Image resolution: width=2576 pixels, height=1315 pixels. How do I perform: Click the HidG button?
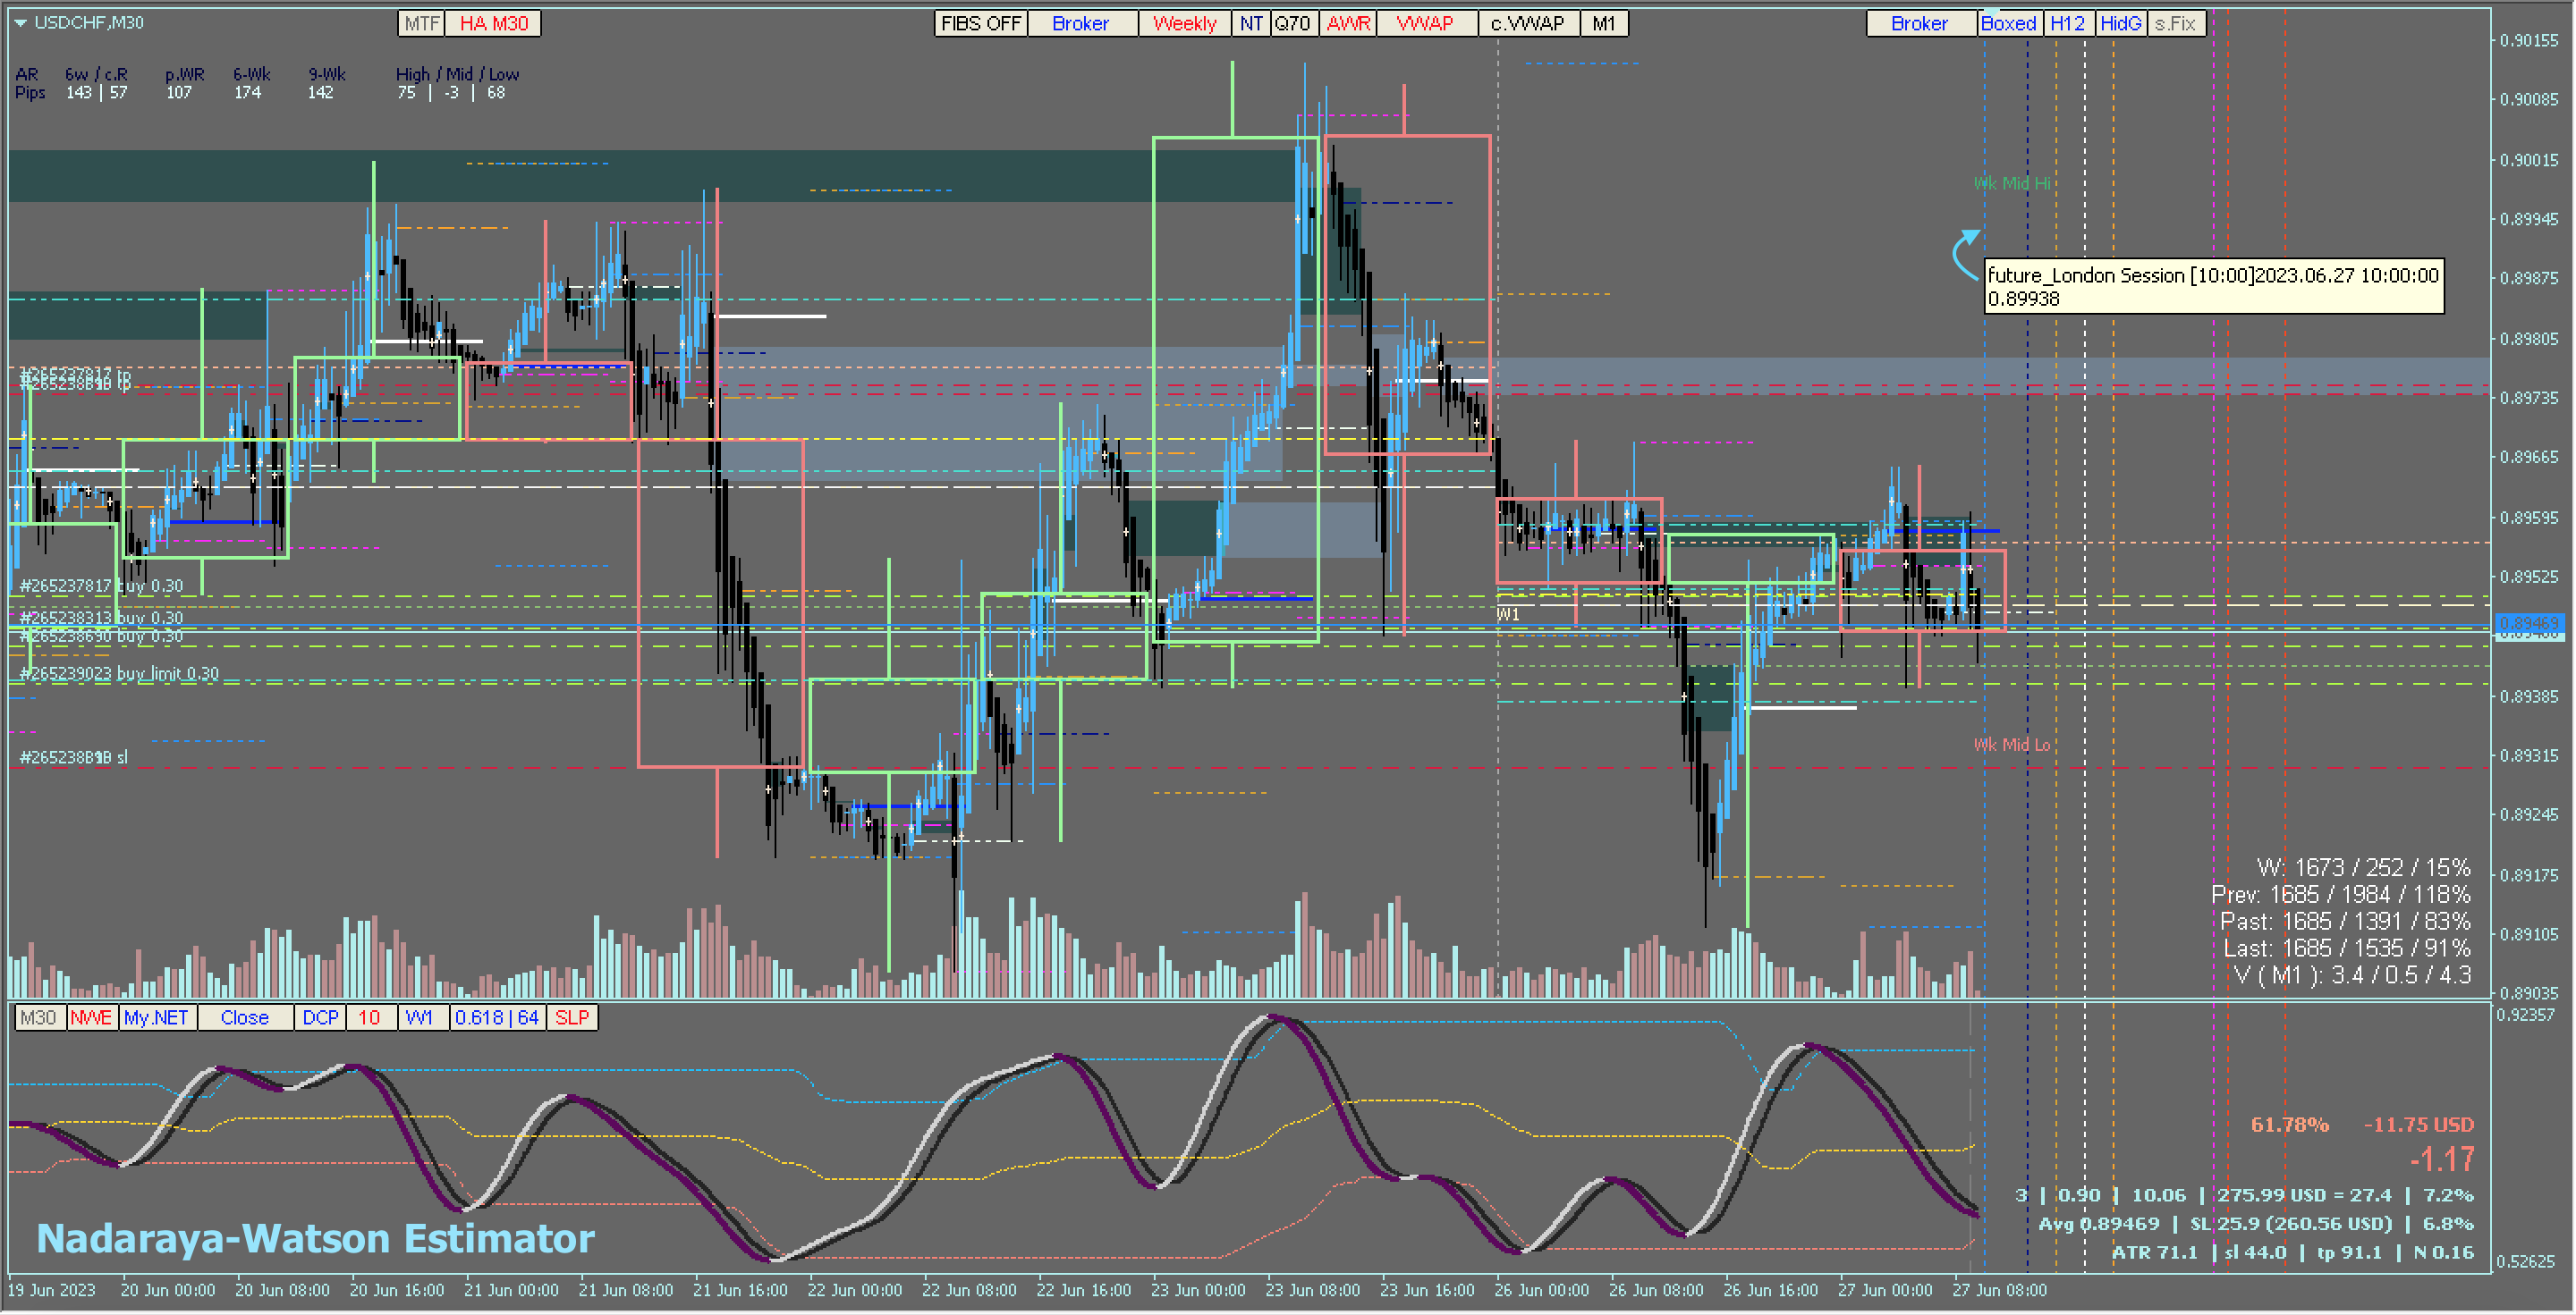2121,23
